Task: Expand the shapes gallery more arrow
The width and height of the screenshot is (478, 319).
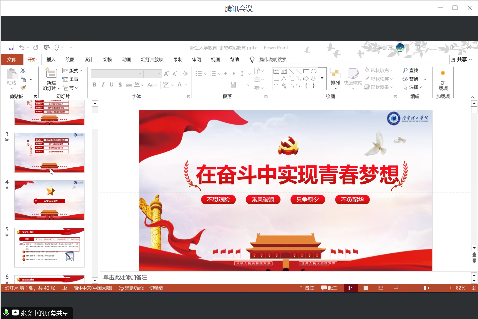Action: 322,79
